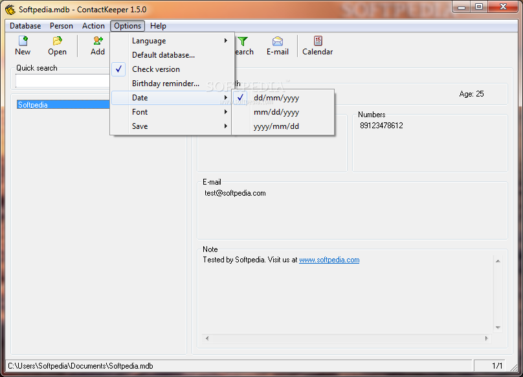523x377 pixels.
Task: Expand the Font submenu
Action: [171, 112]
